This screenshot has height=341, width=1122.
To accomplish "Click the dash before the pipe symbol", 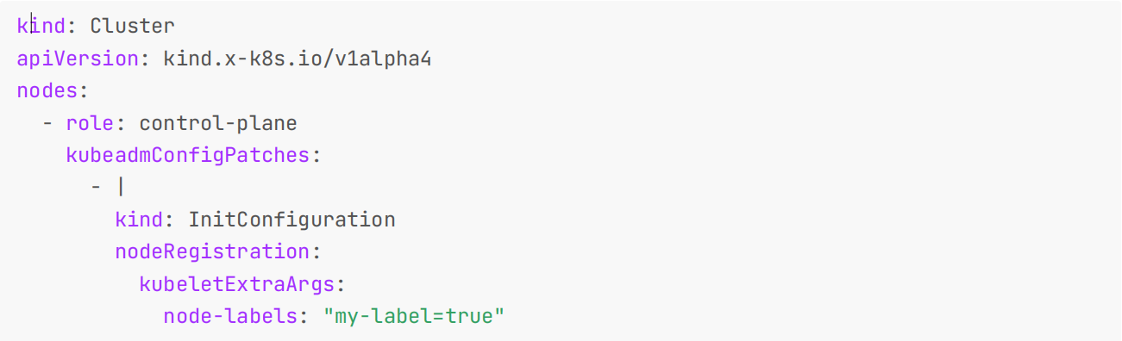I will coord(96,187).
